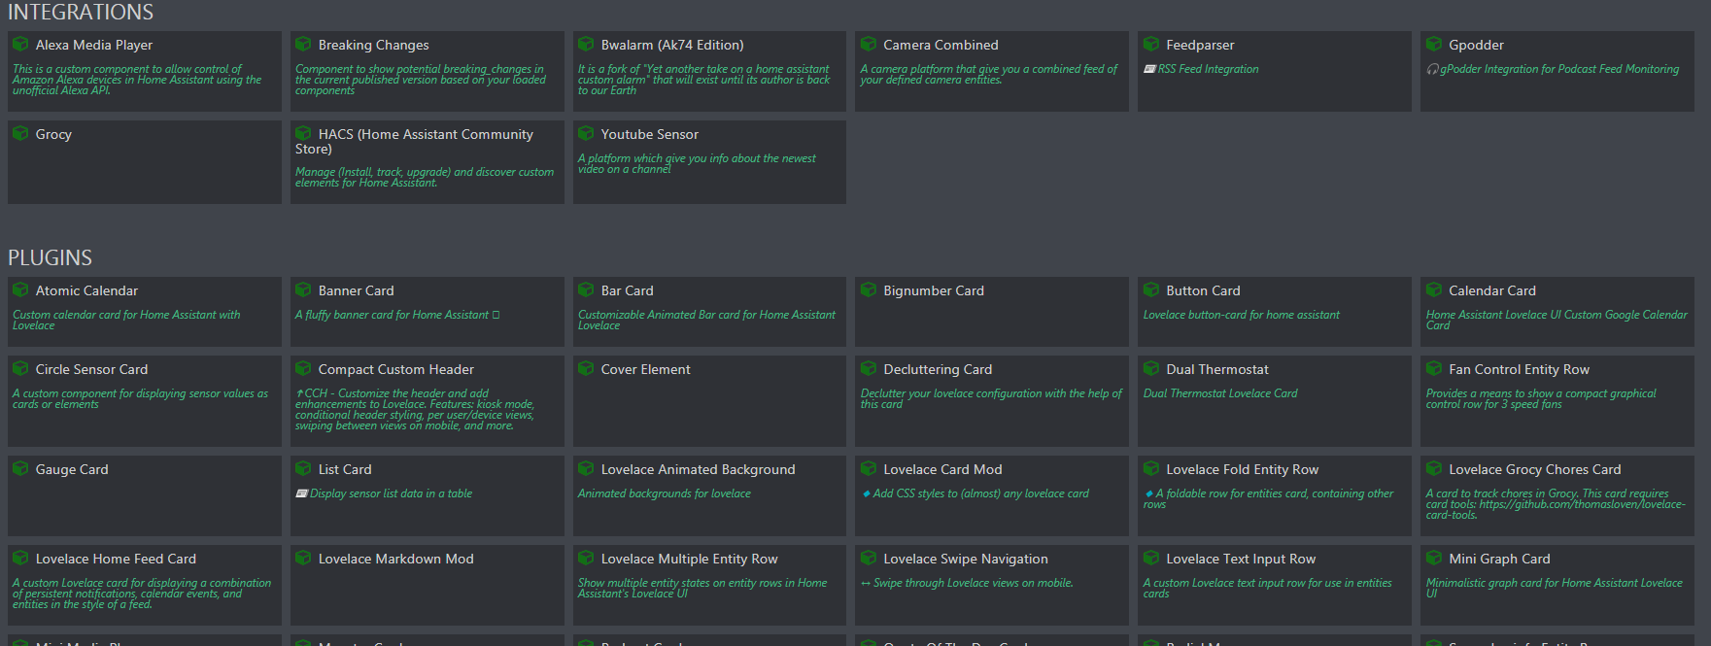
Task: Click the cube icon beside Lovelace Grocy Chores Card
Action: coord(1434,468)
